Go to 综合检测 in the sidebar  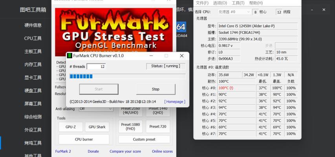pos(33,117)
